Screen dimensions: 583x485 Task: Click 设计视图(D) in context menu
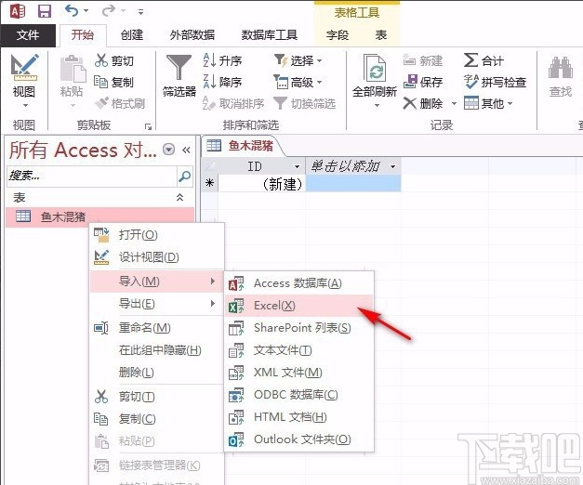click(157, 256)
